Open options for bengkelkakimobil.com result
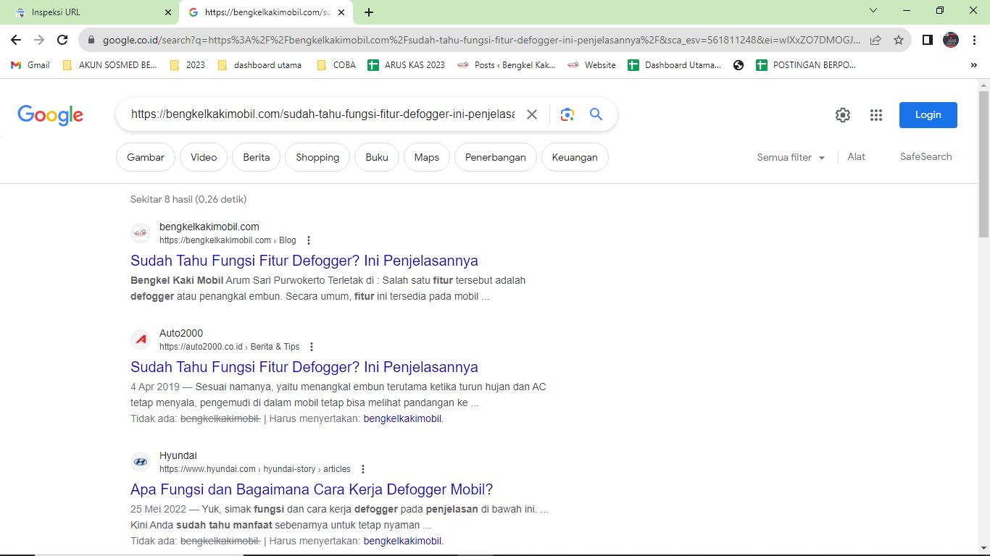The width and height of the screenshot is (990, 556). (x=309, y=240)
